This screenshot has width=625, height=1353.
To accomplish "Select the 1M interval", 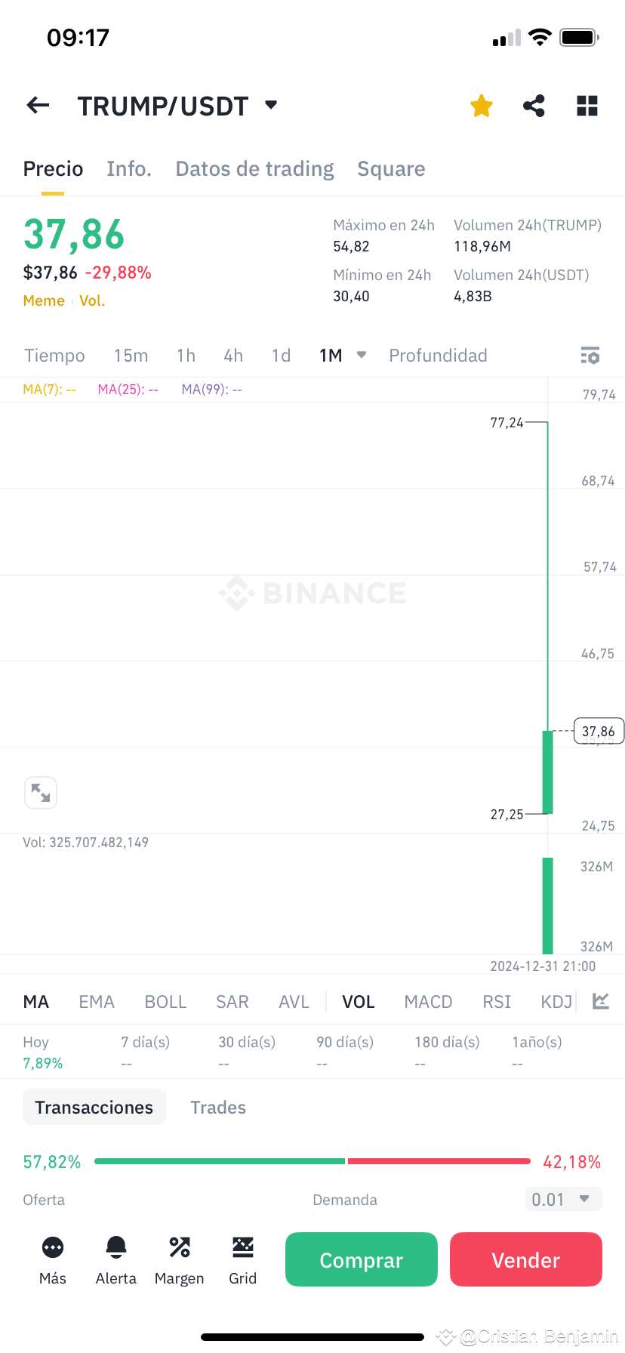I will point(331,356).
